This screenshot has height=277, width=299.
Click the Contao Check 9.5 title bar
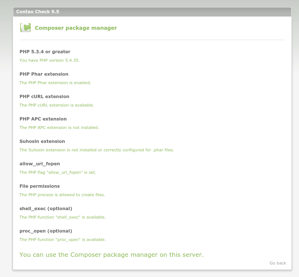[152, 12]
